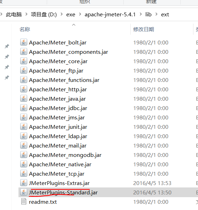Click the jar icon of ApacheJMeter_core.jar
Screen dimensions: 198x210
24,61
